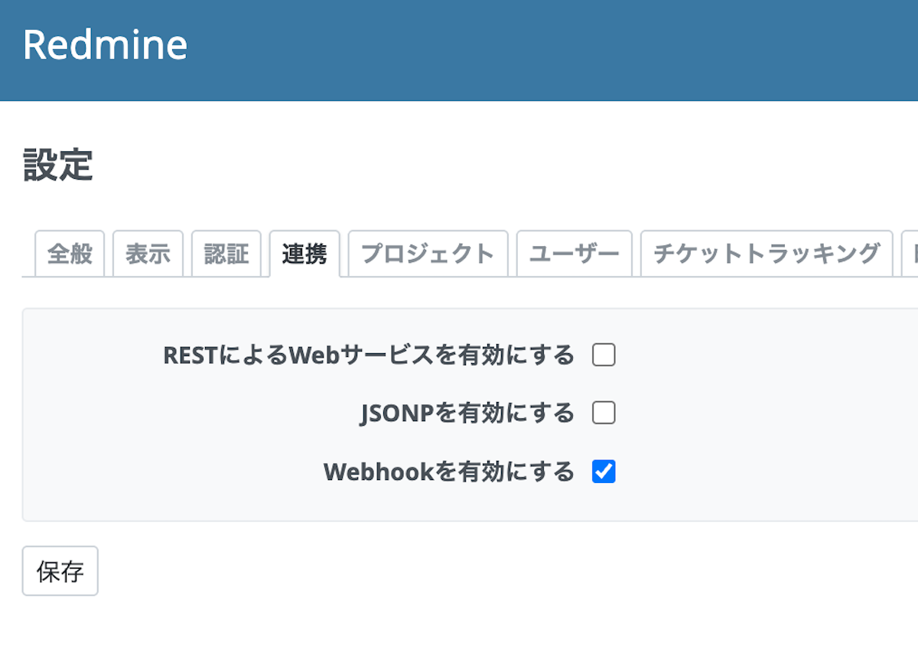The width and height of the screenshot is (918, 655).
Task: Click the active 連携 tab
Action: [304, 254]
